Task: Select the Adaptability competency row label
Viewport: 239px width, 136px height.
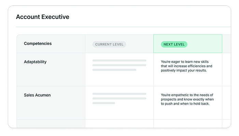Action: click(35, 62)
